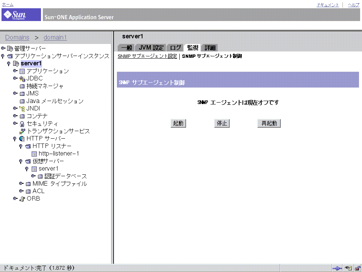
Task: Click the JNDI tree icon
Action: [22, 109]
